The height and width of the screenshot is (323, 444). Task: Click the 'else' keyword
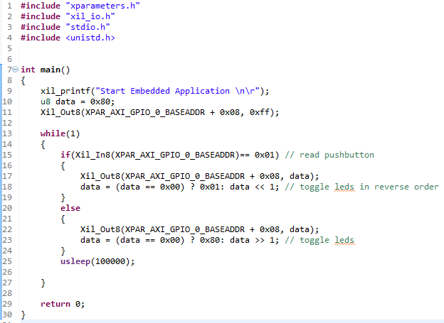(x=70, y=208)
